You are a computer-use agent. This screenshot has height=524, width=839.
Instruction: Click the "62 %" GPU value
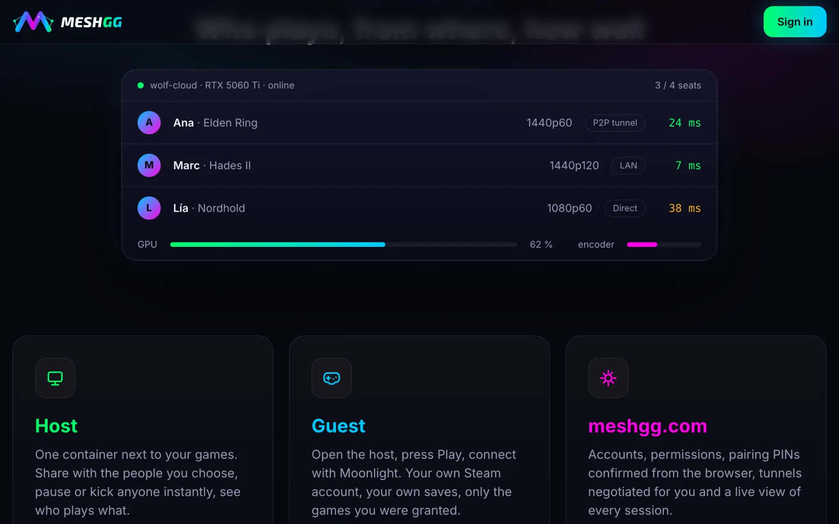pyautogui.click(x=541, y=244)
